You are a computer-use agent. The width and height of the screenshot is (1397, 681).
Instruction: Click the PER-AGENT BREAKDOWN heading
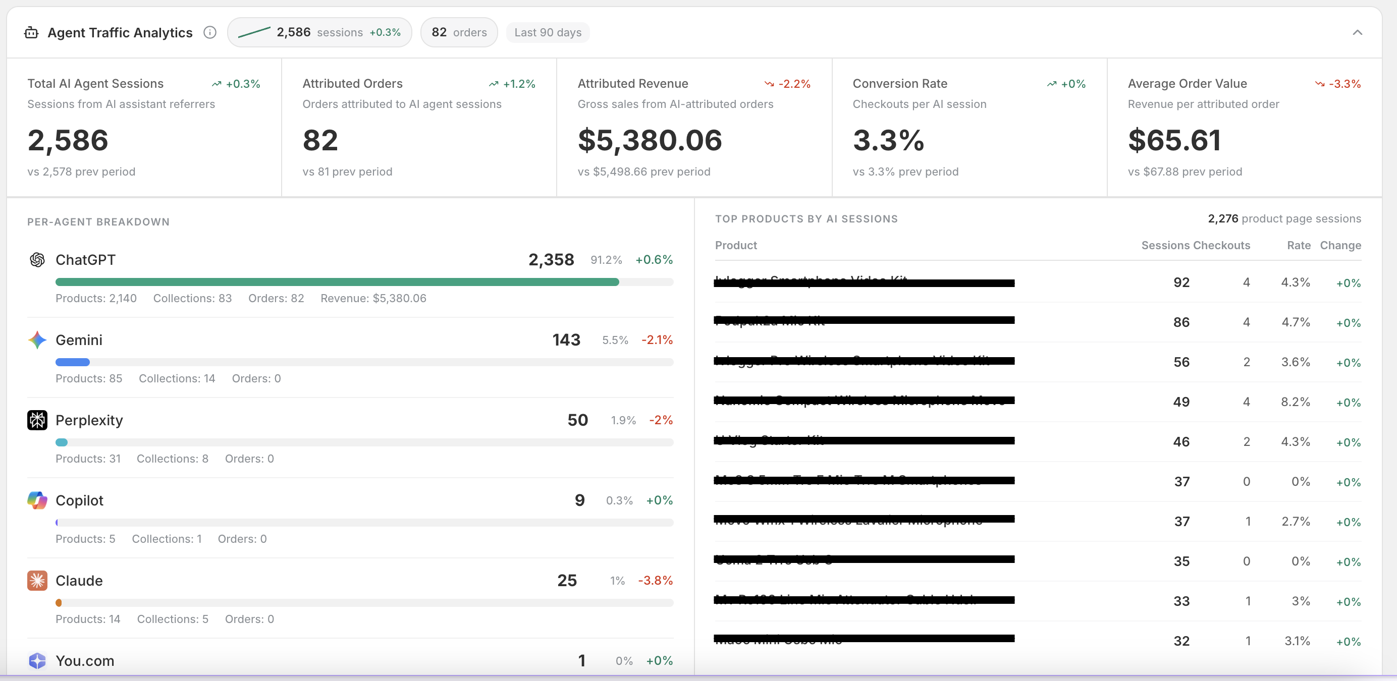click(98, 222)
